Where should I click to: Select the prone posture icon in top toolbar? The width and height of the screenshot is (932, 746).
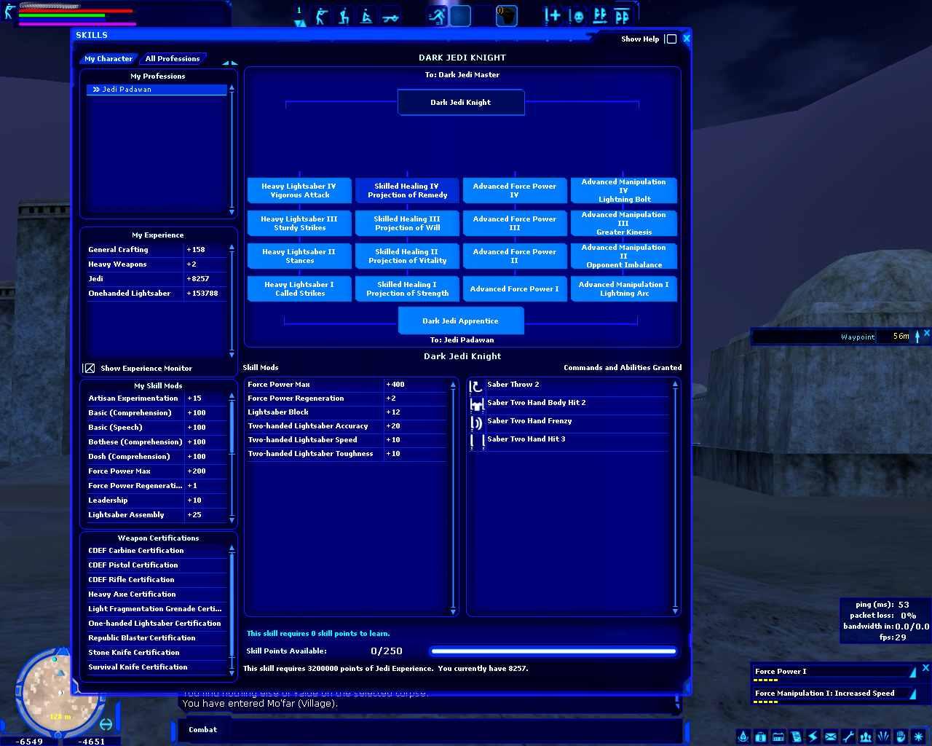pyautogui.click(x=390, y=16)
